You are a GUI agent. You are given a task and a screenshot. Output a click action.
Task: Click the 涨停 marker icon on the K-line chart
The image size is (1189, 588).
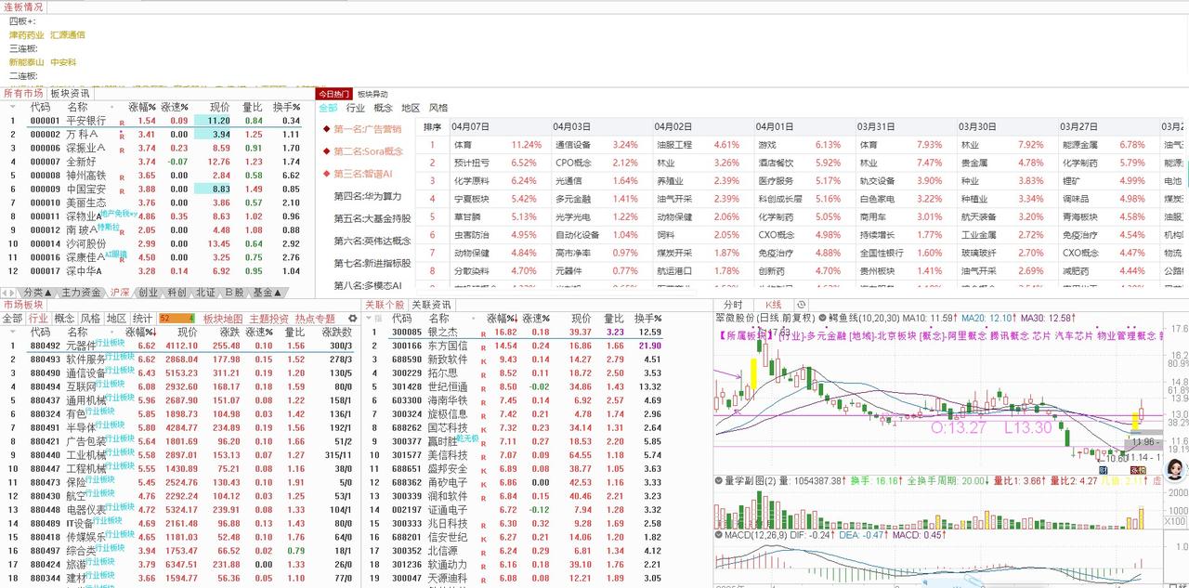click(x=1138, y=469)
